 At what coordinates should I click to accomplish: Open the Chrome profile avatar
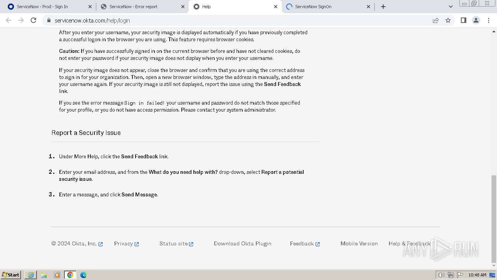(476, 21)
